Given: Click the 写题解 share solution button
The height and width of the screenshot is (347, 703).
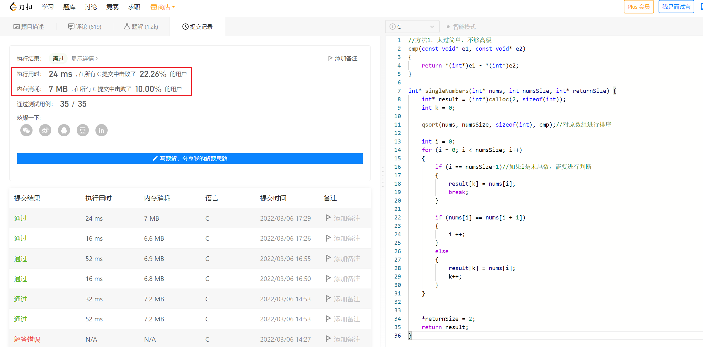Looking at the screenshot, I should pyautogui.click(x=191, y=158).
